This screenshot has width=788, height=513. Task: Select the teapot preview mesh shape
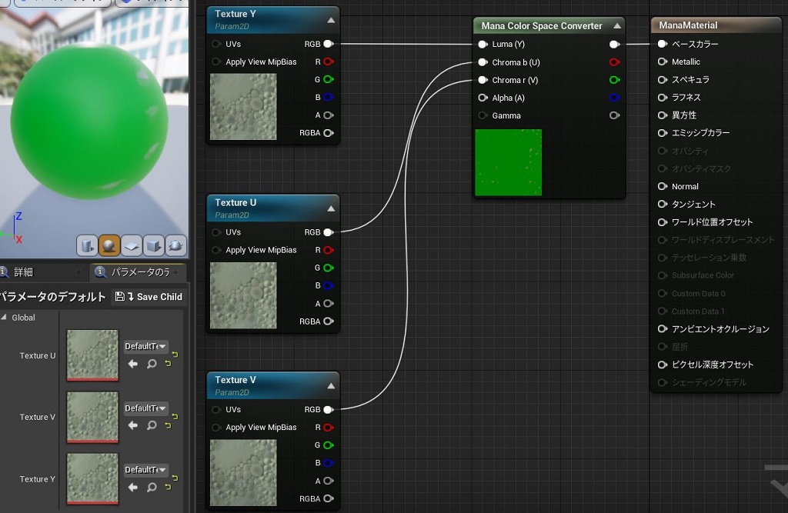coord(174,245)
